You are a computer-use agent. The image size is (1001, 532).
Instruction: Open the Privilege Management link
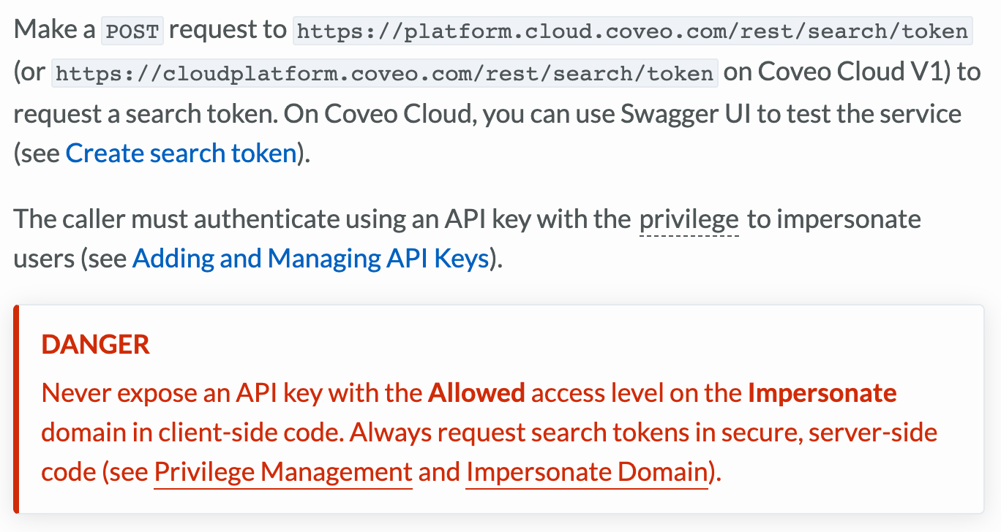[283, 473]
